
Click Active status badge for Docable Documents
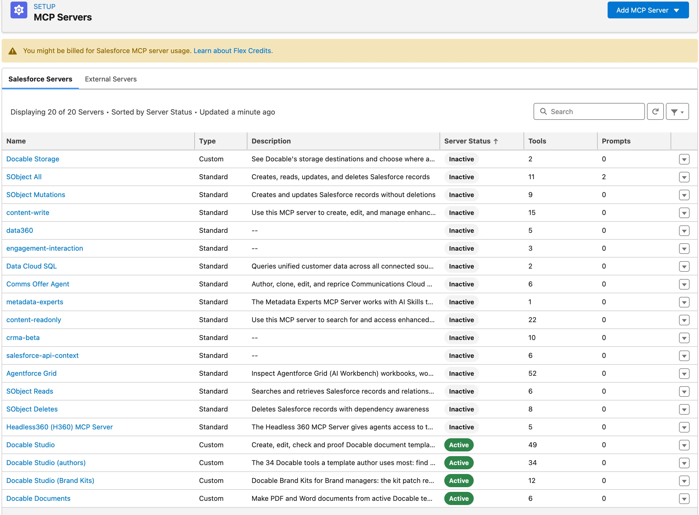(x=458, y=498)
